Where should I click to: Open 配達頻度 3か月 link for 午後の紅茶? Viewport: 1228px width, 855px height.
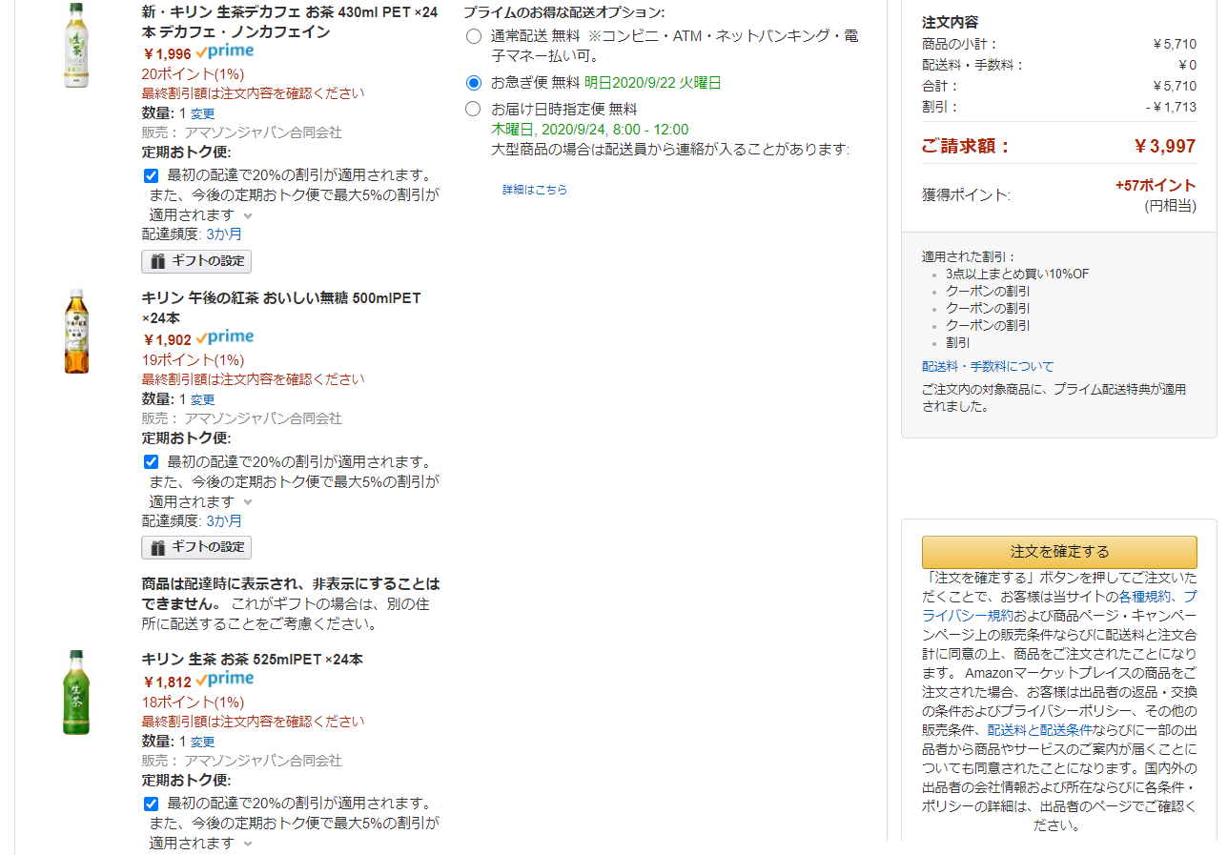224,520
